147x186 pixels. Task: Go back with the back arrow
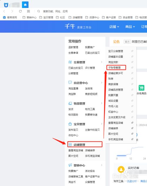pyautogui.click(x=4, y=11)
